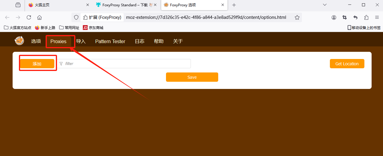Reload the current page
The width and height of the screenshot is (383, 156).
29,17
